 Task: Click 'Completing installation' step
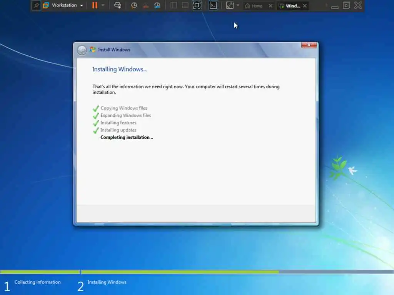[x=127, y=137]
